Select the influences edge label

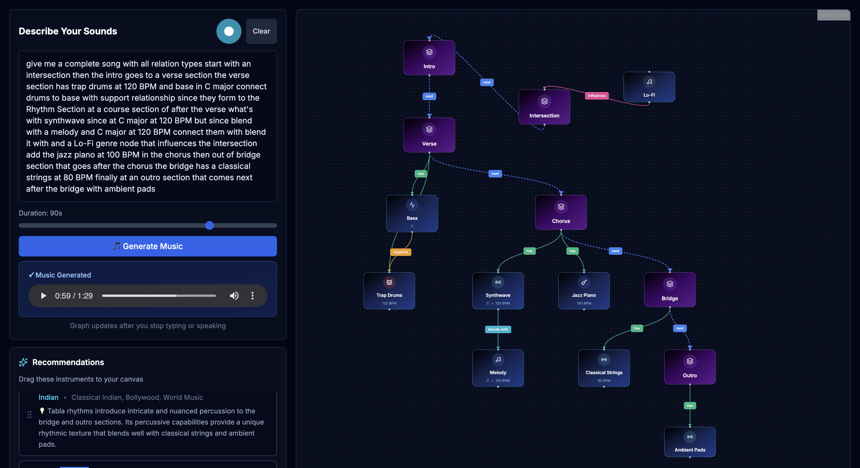[596, 96]
